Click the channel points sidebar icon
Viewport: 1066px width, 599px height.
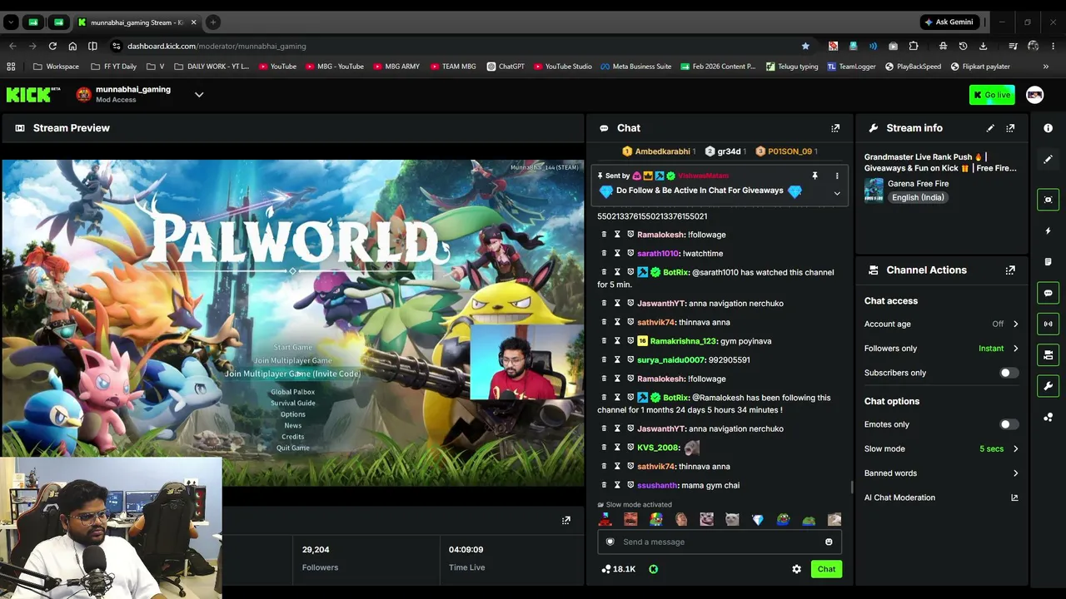tap(1049, 418)
